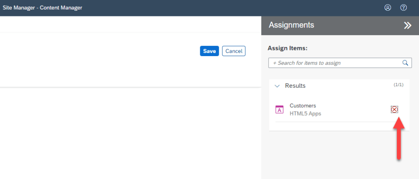Image resolution: width=419 pixels, height=179 pixels.
Task: Click the Assignments panel title
Action: [x=291, y=25]
